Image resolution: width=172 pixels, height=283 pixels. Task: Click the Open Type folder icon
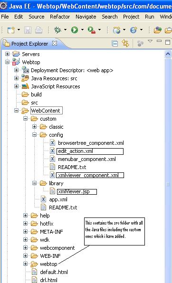point(158,30)
